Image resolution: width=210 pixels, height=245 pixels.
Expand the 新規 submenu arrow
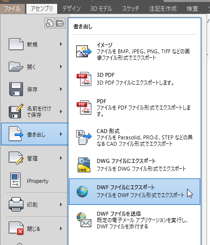61,44
